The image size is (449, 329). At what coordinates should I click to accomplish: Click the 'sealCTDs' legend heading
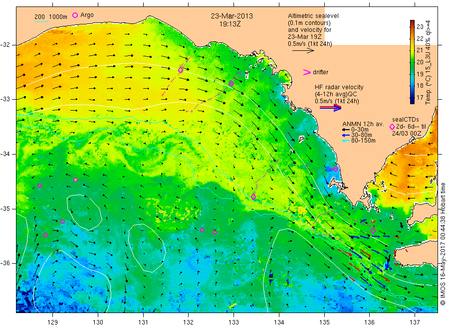point(406,120)
